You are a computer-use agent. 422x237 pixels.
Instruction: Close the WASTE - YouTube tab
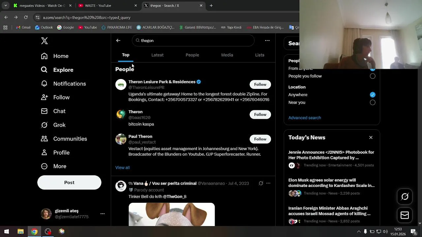pos(136,6)
